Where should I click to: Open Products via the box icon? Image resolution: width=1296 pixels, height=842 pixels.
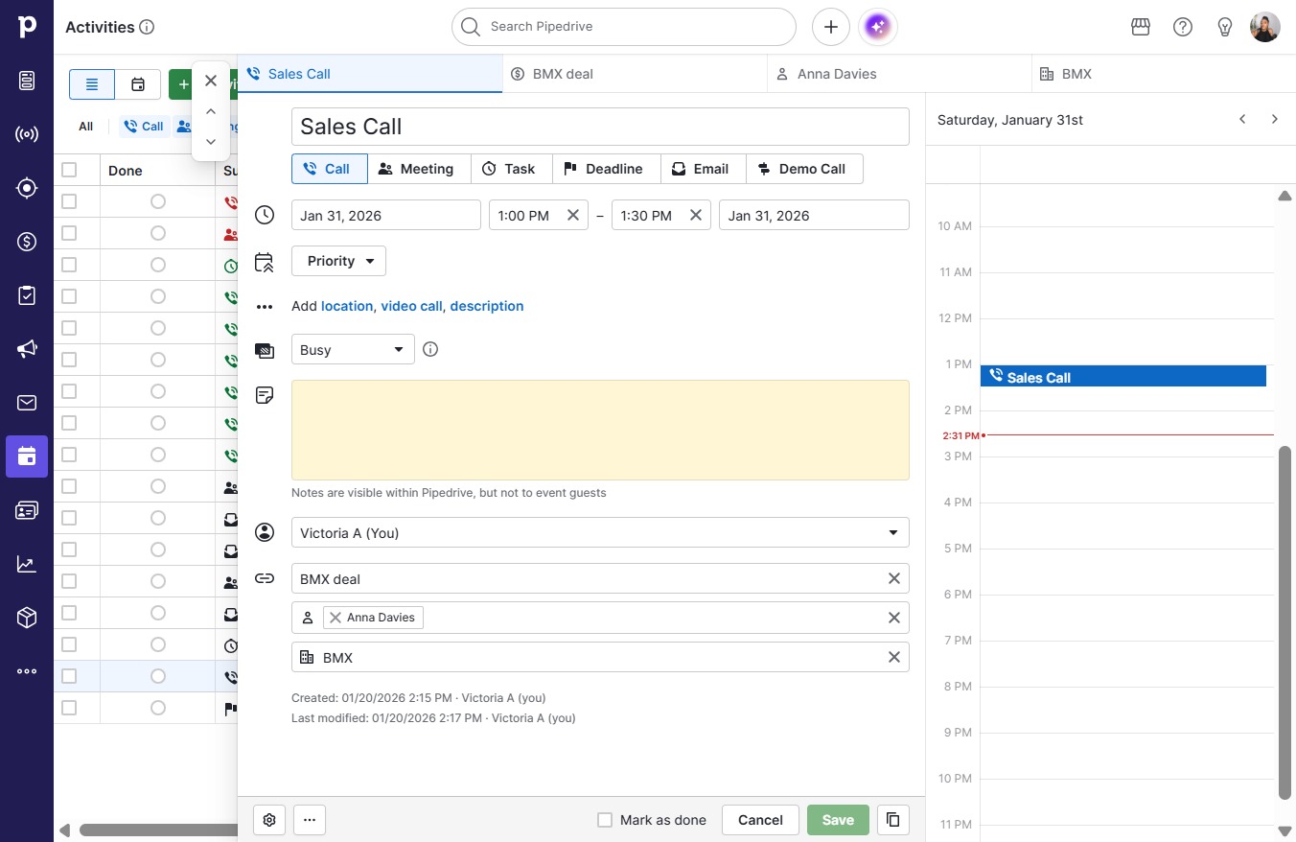(x=27, y=618)
